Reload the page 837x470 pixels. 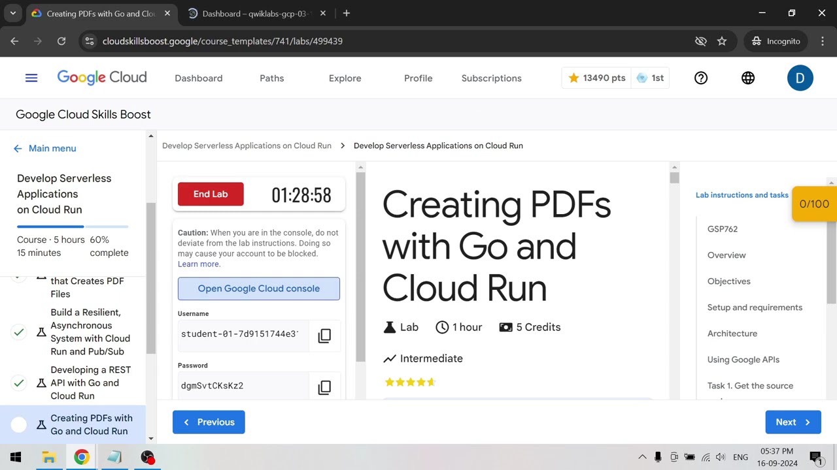click(61, 41)
